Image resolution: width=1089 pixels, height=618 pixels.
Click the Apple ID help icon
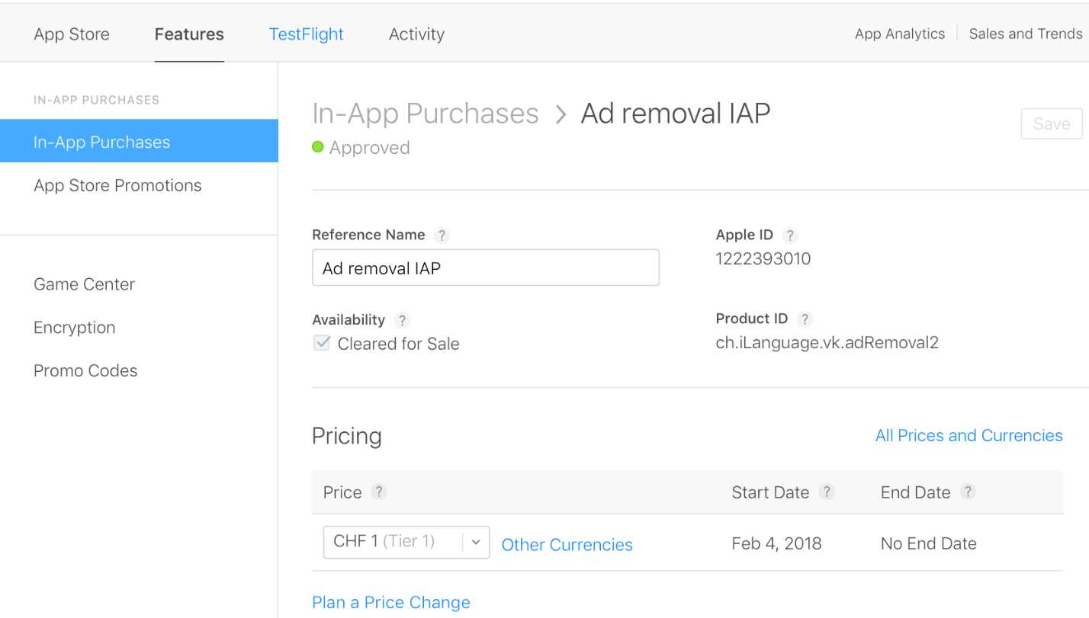[790, 235]
